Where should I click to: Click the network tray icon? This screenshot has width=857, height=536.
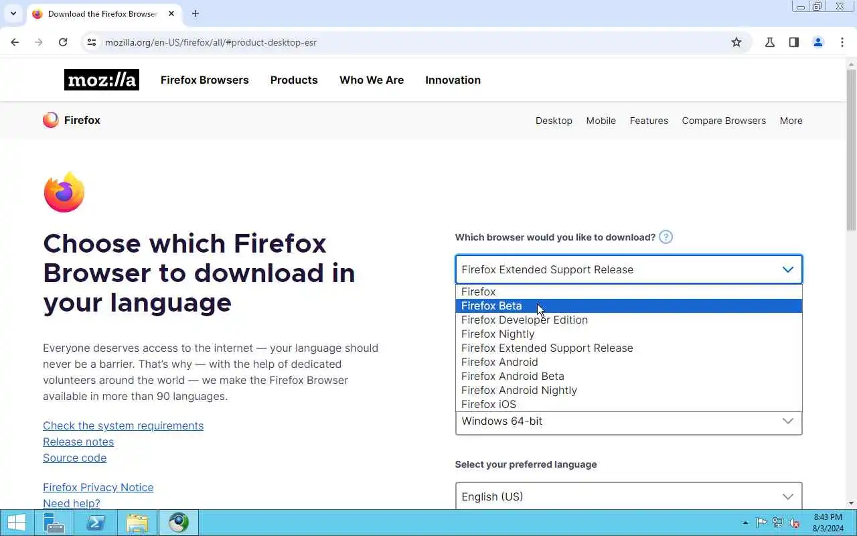pos(778,523)
